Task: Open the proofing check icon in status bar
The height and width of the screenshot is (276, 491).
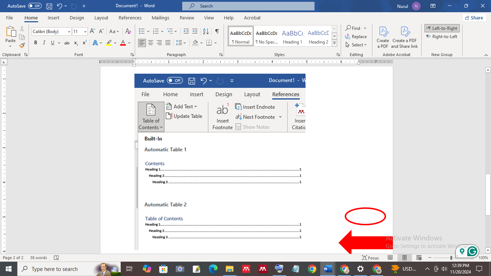Action: pyautogui.click(x=56, y=258)
